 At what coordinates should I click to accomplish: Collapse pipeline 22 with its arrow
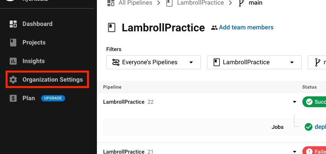[x=294, y=102]
